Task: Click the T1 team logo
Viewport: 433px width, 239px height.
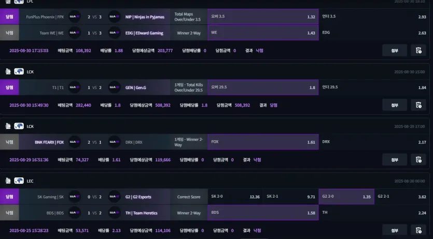Action: pos(75,87)
